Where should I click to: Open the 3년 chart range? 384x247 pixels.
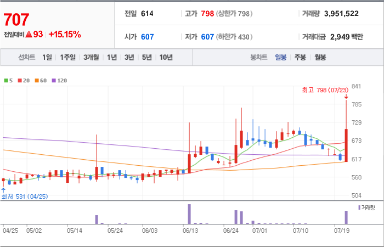(x=129, y=58)
